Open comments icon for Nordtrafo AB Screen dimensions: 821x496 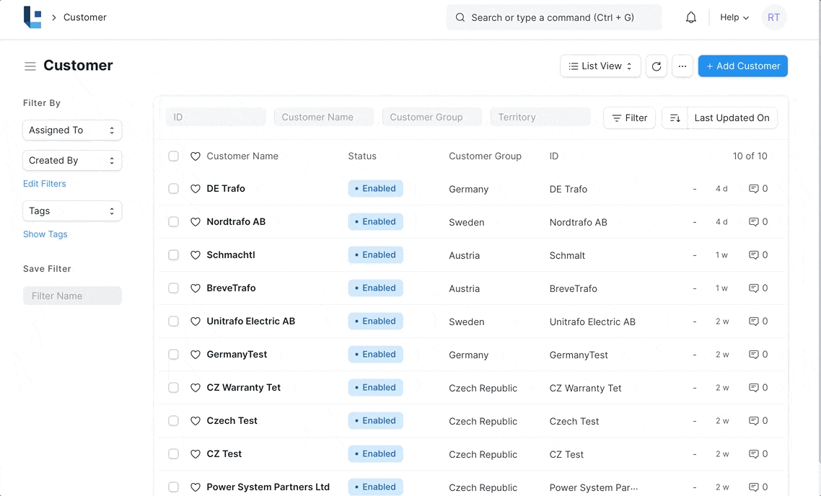tap(753, 222)
